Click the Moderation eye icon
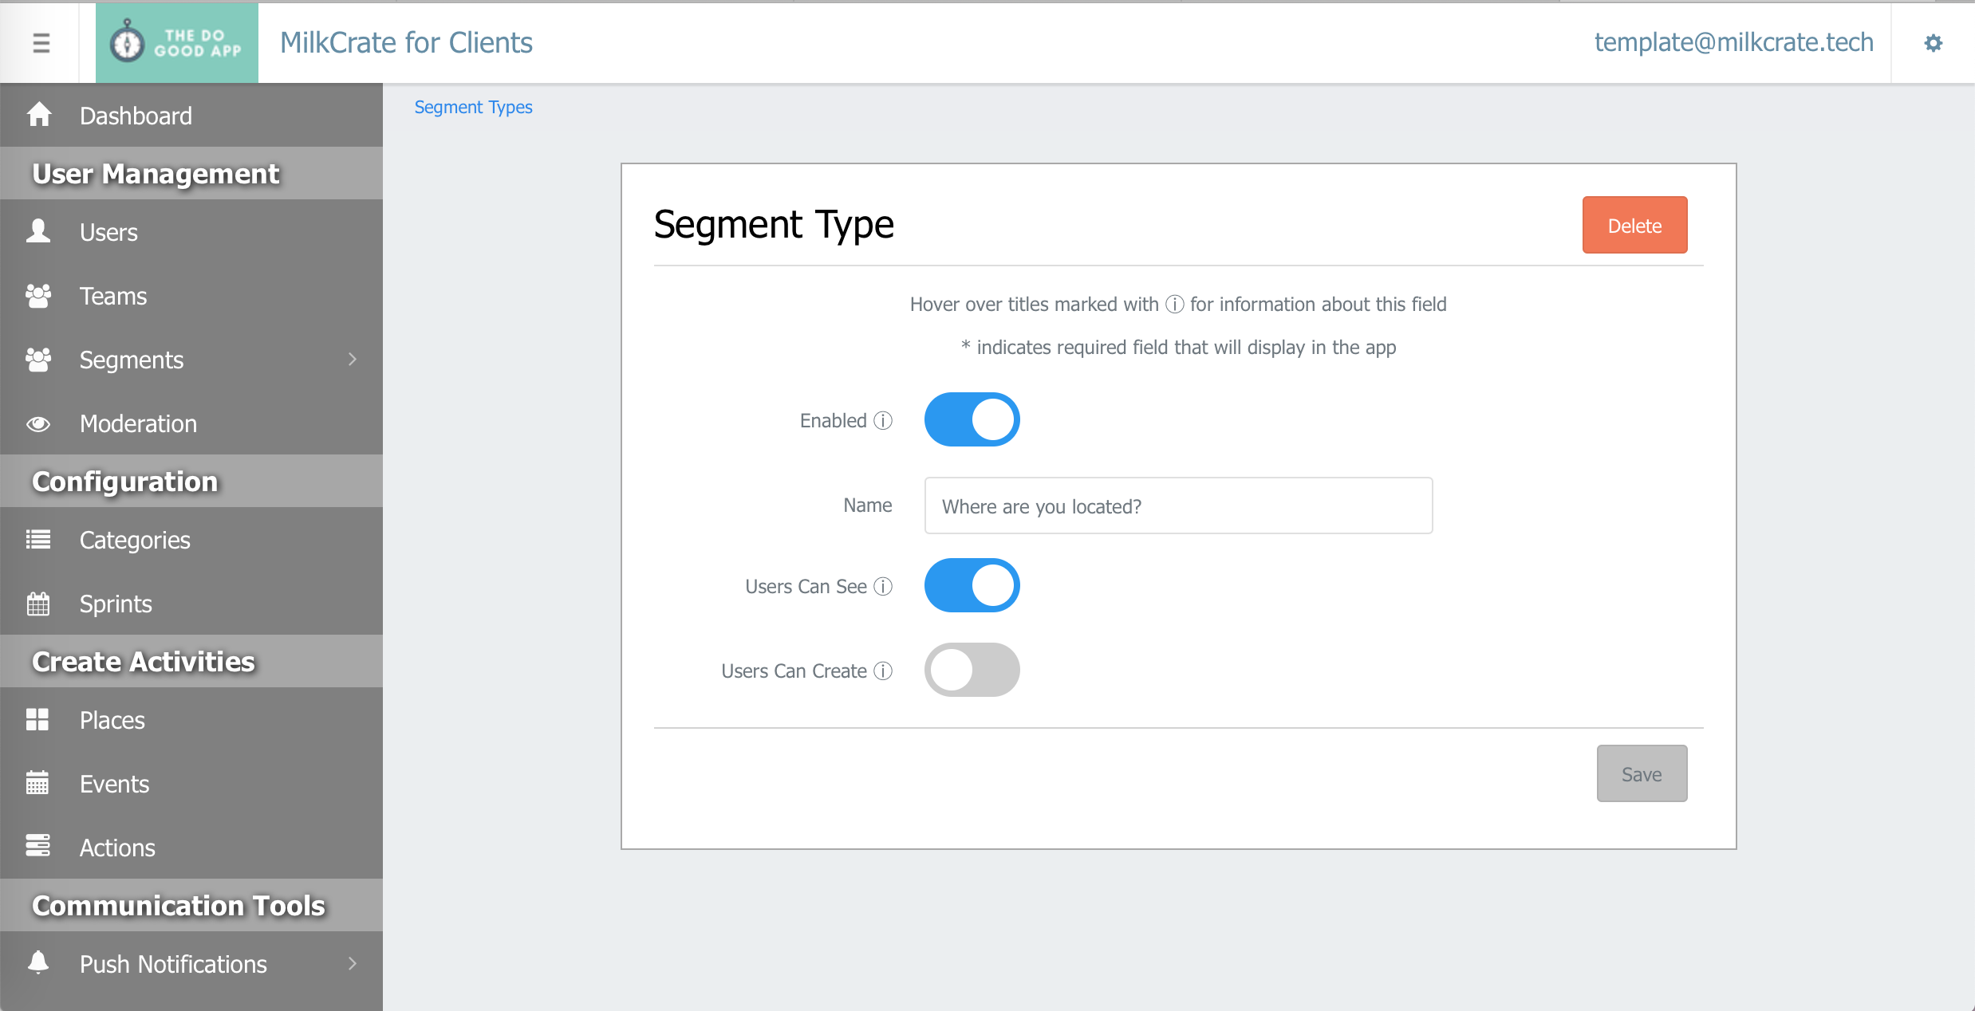This screenshot has height=1011, width=1975. coord(38,423)
